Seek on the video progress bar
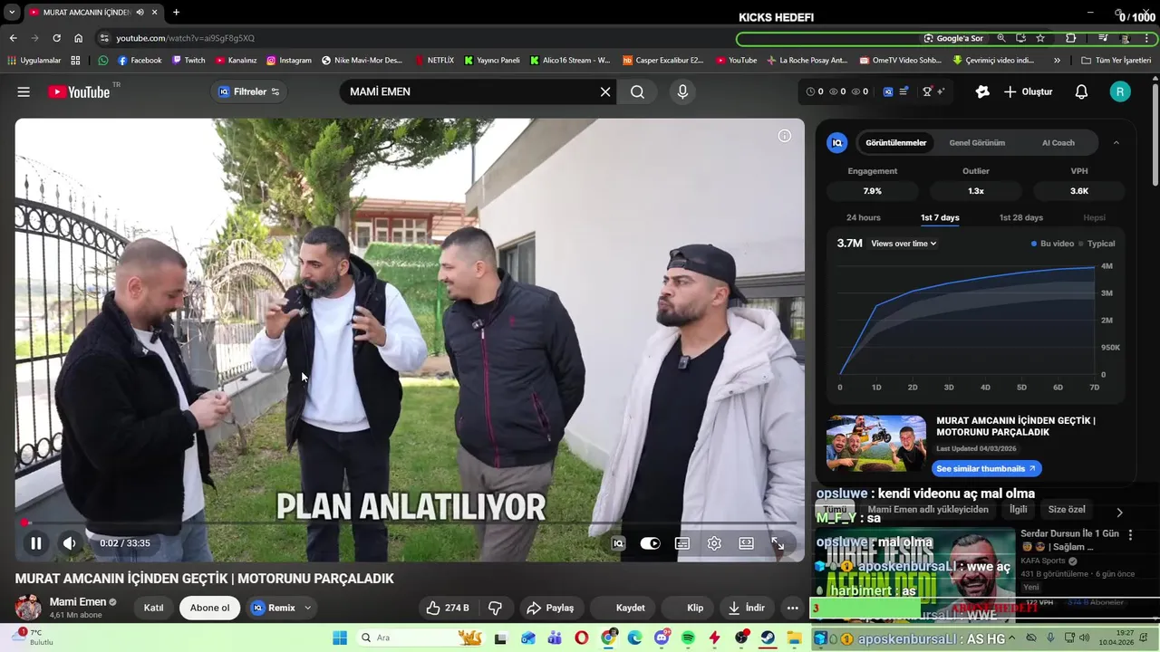The width and height of the screenshot is (1160, 652). point(409,523)
